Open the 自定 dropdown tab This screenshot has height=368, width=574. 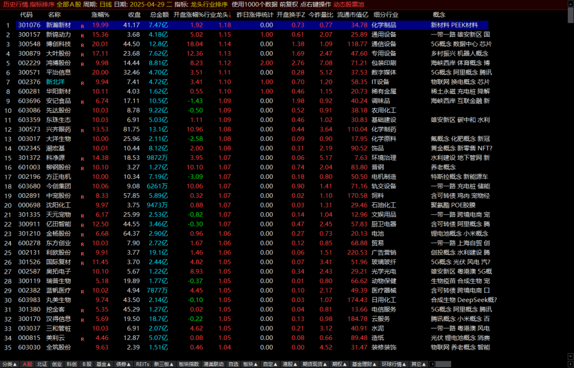[x=270, y=365]
